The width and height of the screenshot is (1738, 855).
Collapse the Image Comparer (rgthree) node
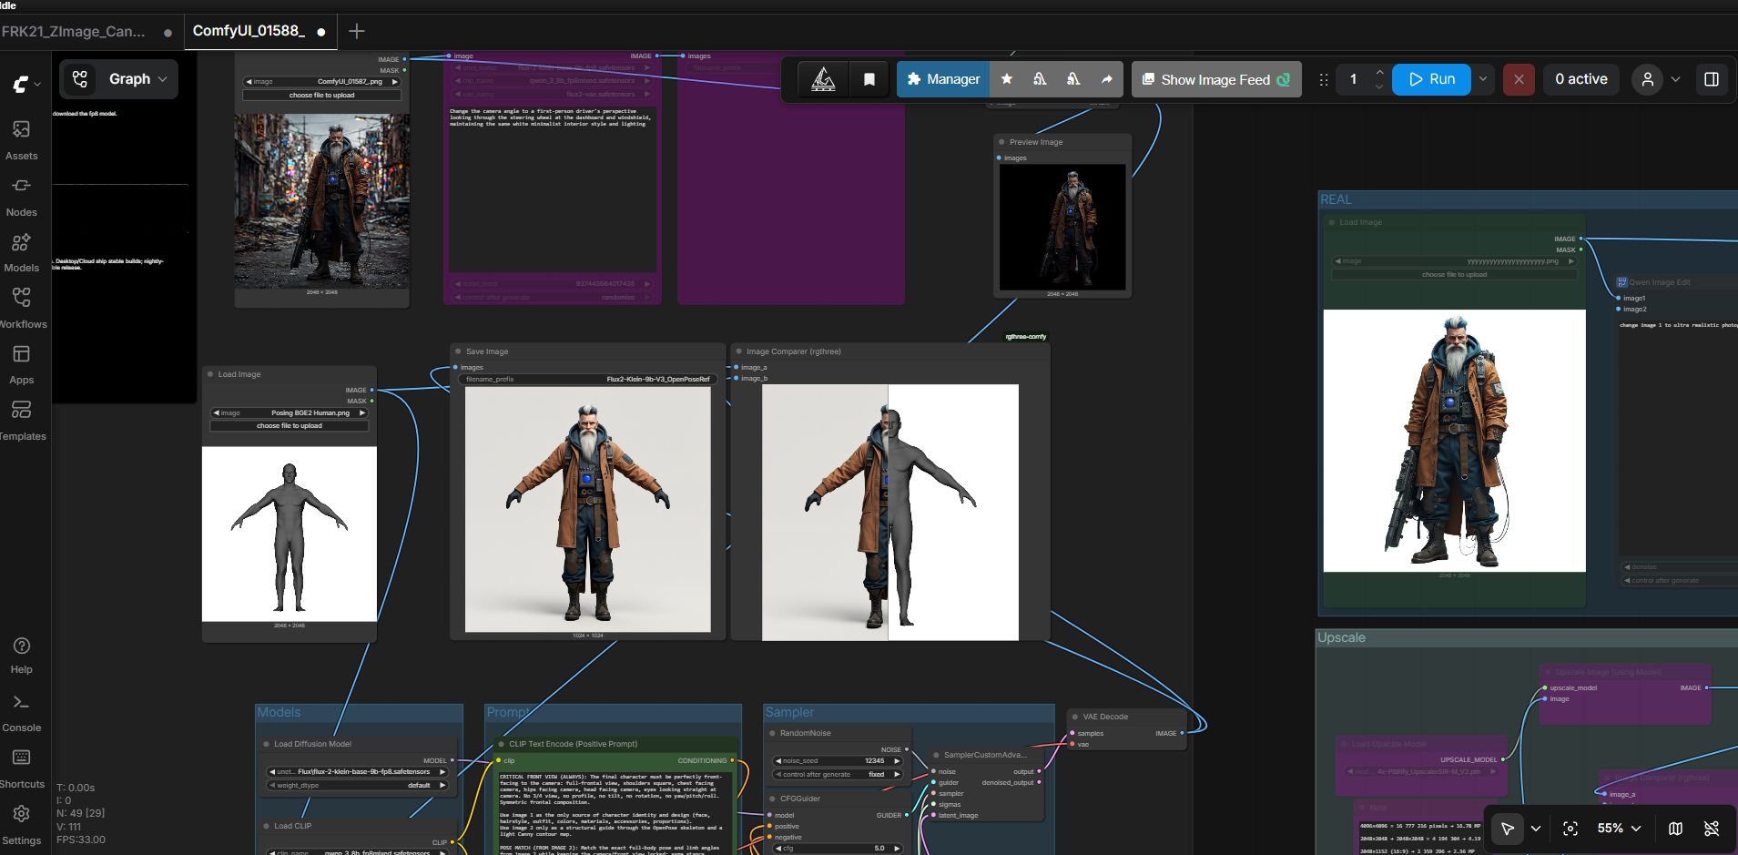point(738,351)
